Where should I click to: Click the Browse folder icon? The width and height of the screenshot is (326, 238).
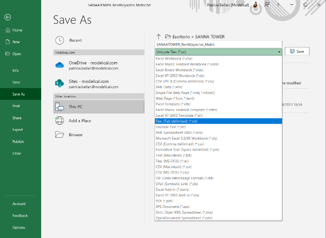coord(60,135)
